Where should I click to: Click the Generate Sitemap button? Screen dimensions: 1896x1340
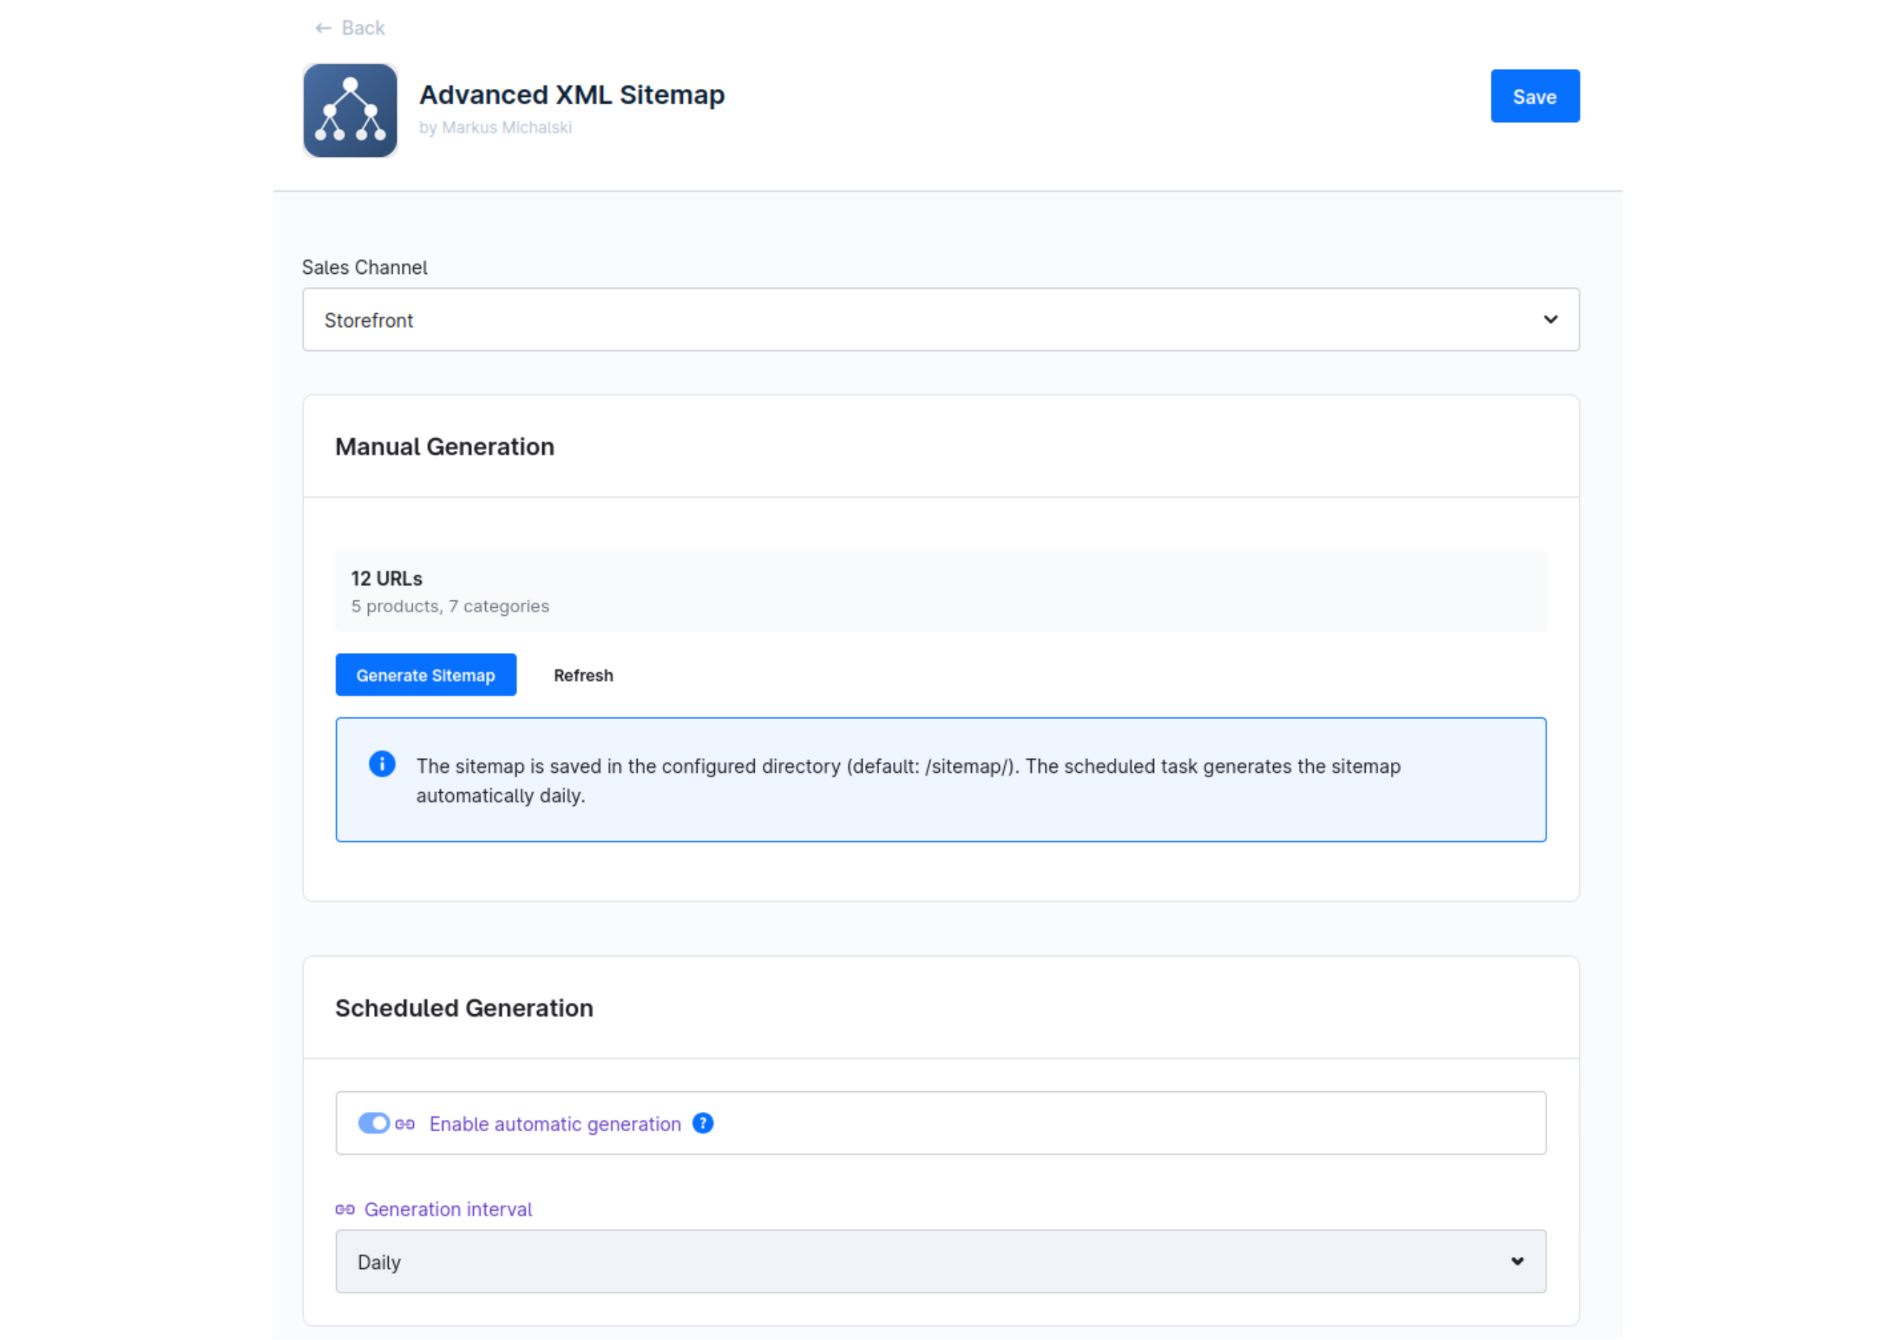425,675
